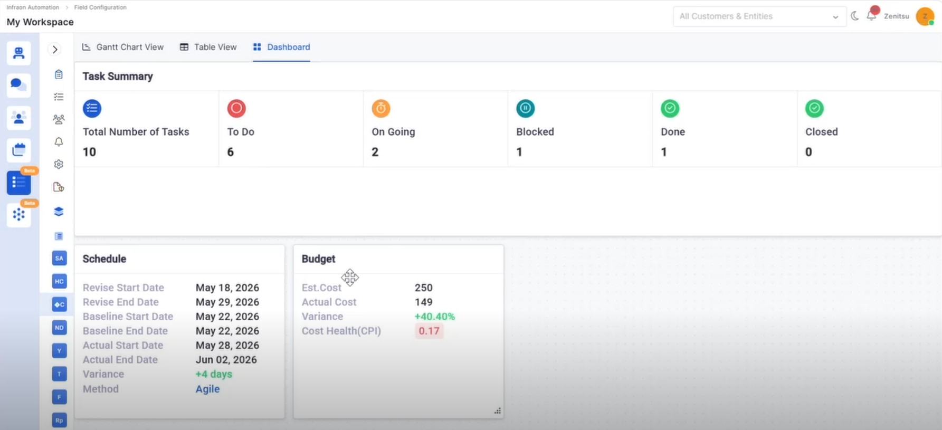Screen dimensions: 942x430
Task: Open the chat bubbles sidebar icon
Action: coord(18,85)
